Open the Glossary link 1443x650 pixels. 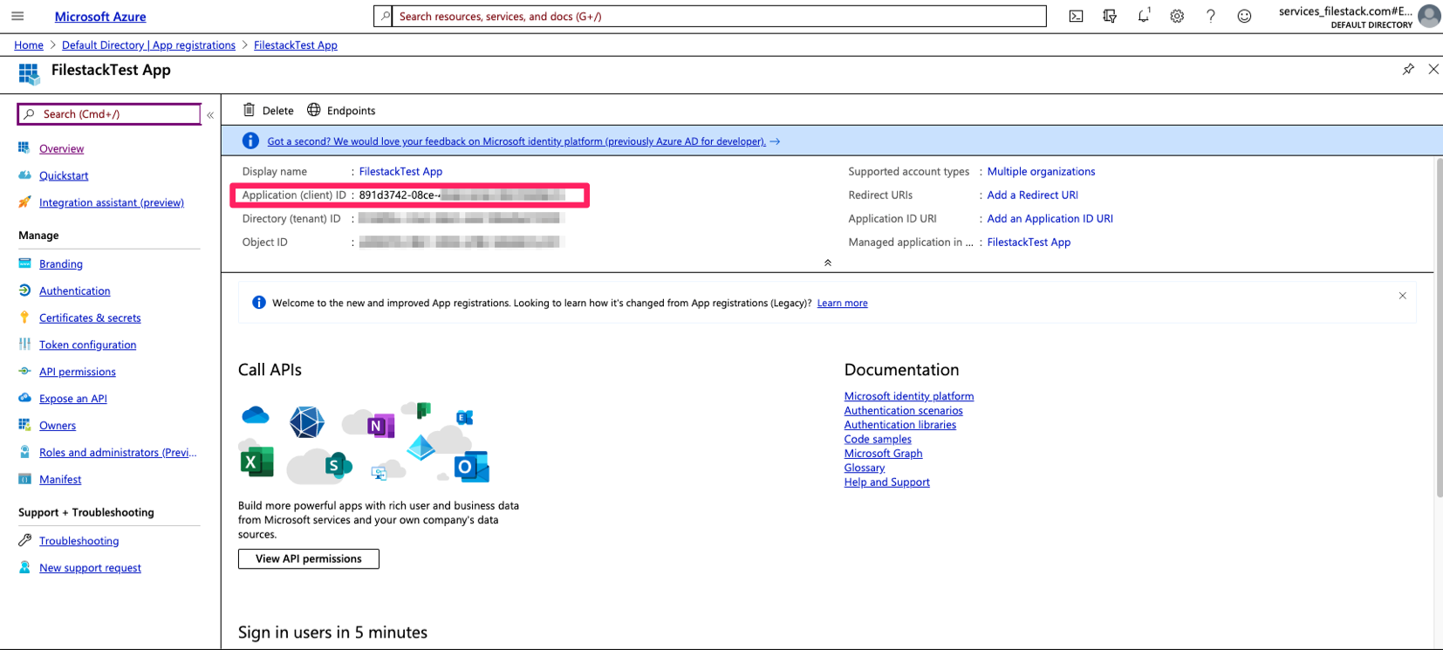tap(864, 468)
